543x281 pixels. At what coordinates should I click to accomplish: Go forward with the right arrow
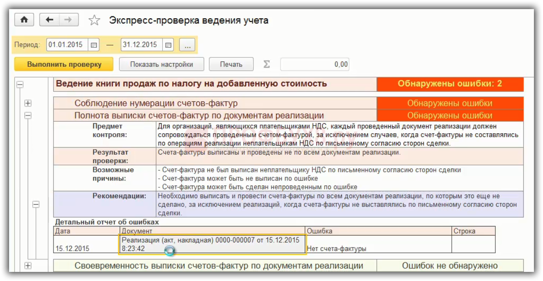[68, 20]
